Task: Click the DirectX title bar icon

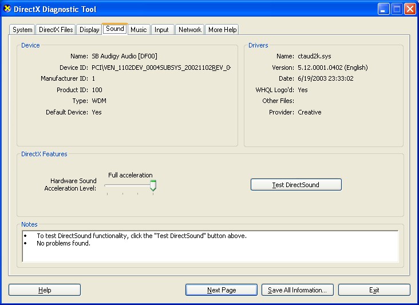Action: pyautogui.click(x=7, y=9)
